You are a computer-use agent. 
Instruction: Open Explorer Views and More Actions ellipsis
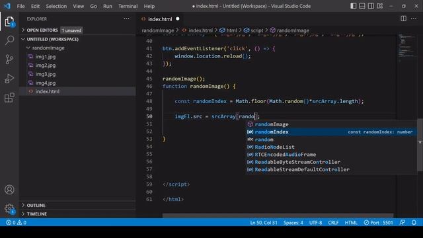coord(126,19)
